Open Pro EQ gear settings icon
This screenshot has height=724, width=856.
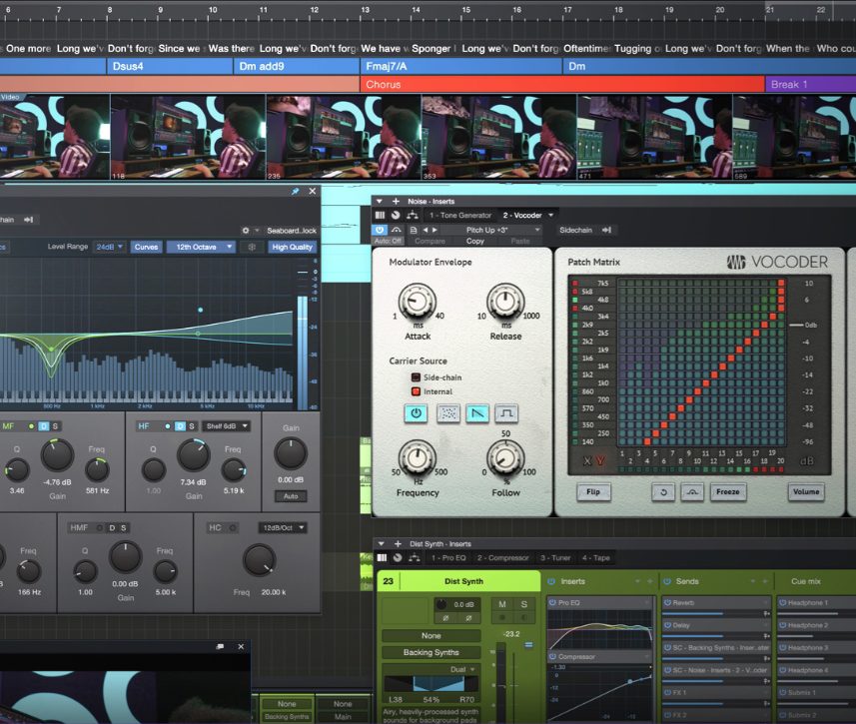click(246, 231)
